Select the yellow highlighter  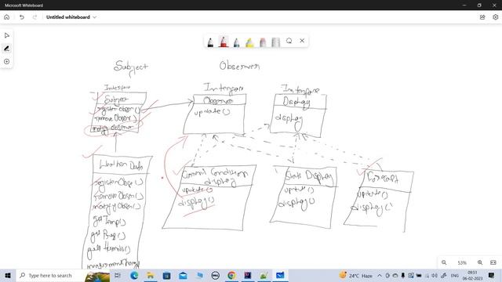pos(249,42)
